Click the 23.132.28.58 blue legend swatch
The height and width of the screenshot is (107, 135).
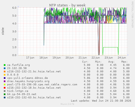5,68
